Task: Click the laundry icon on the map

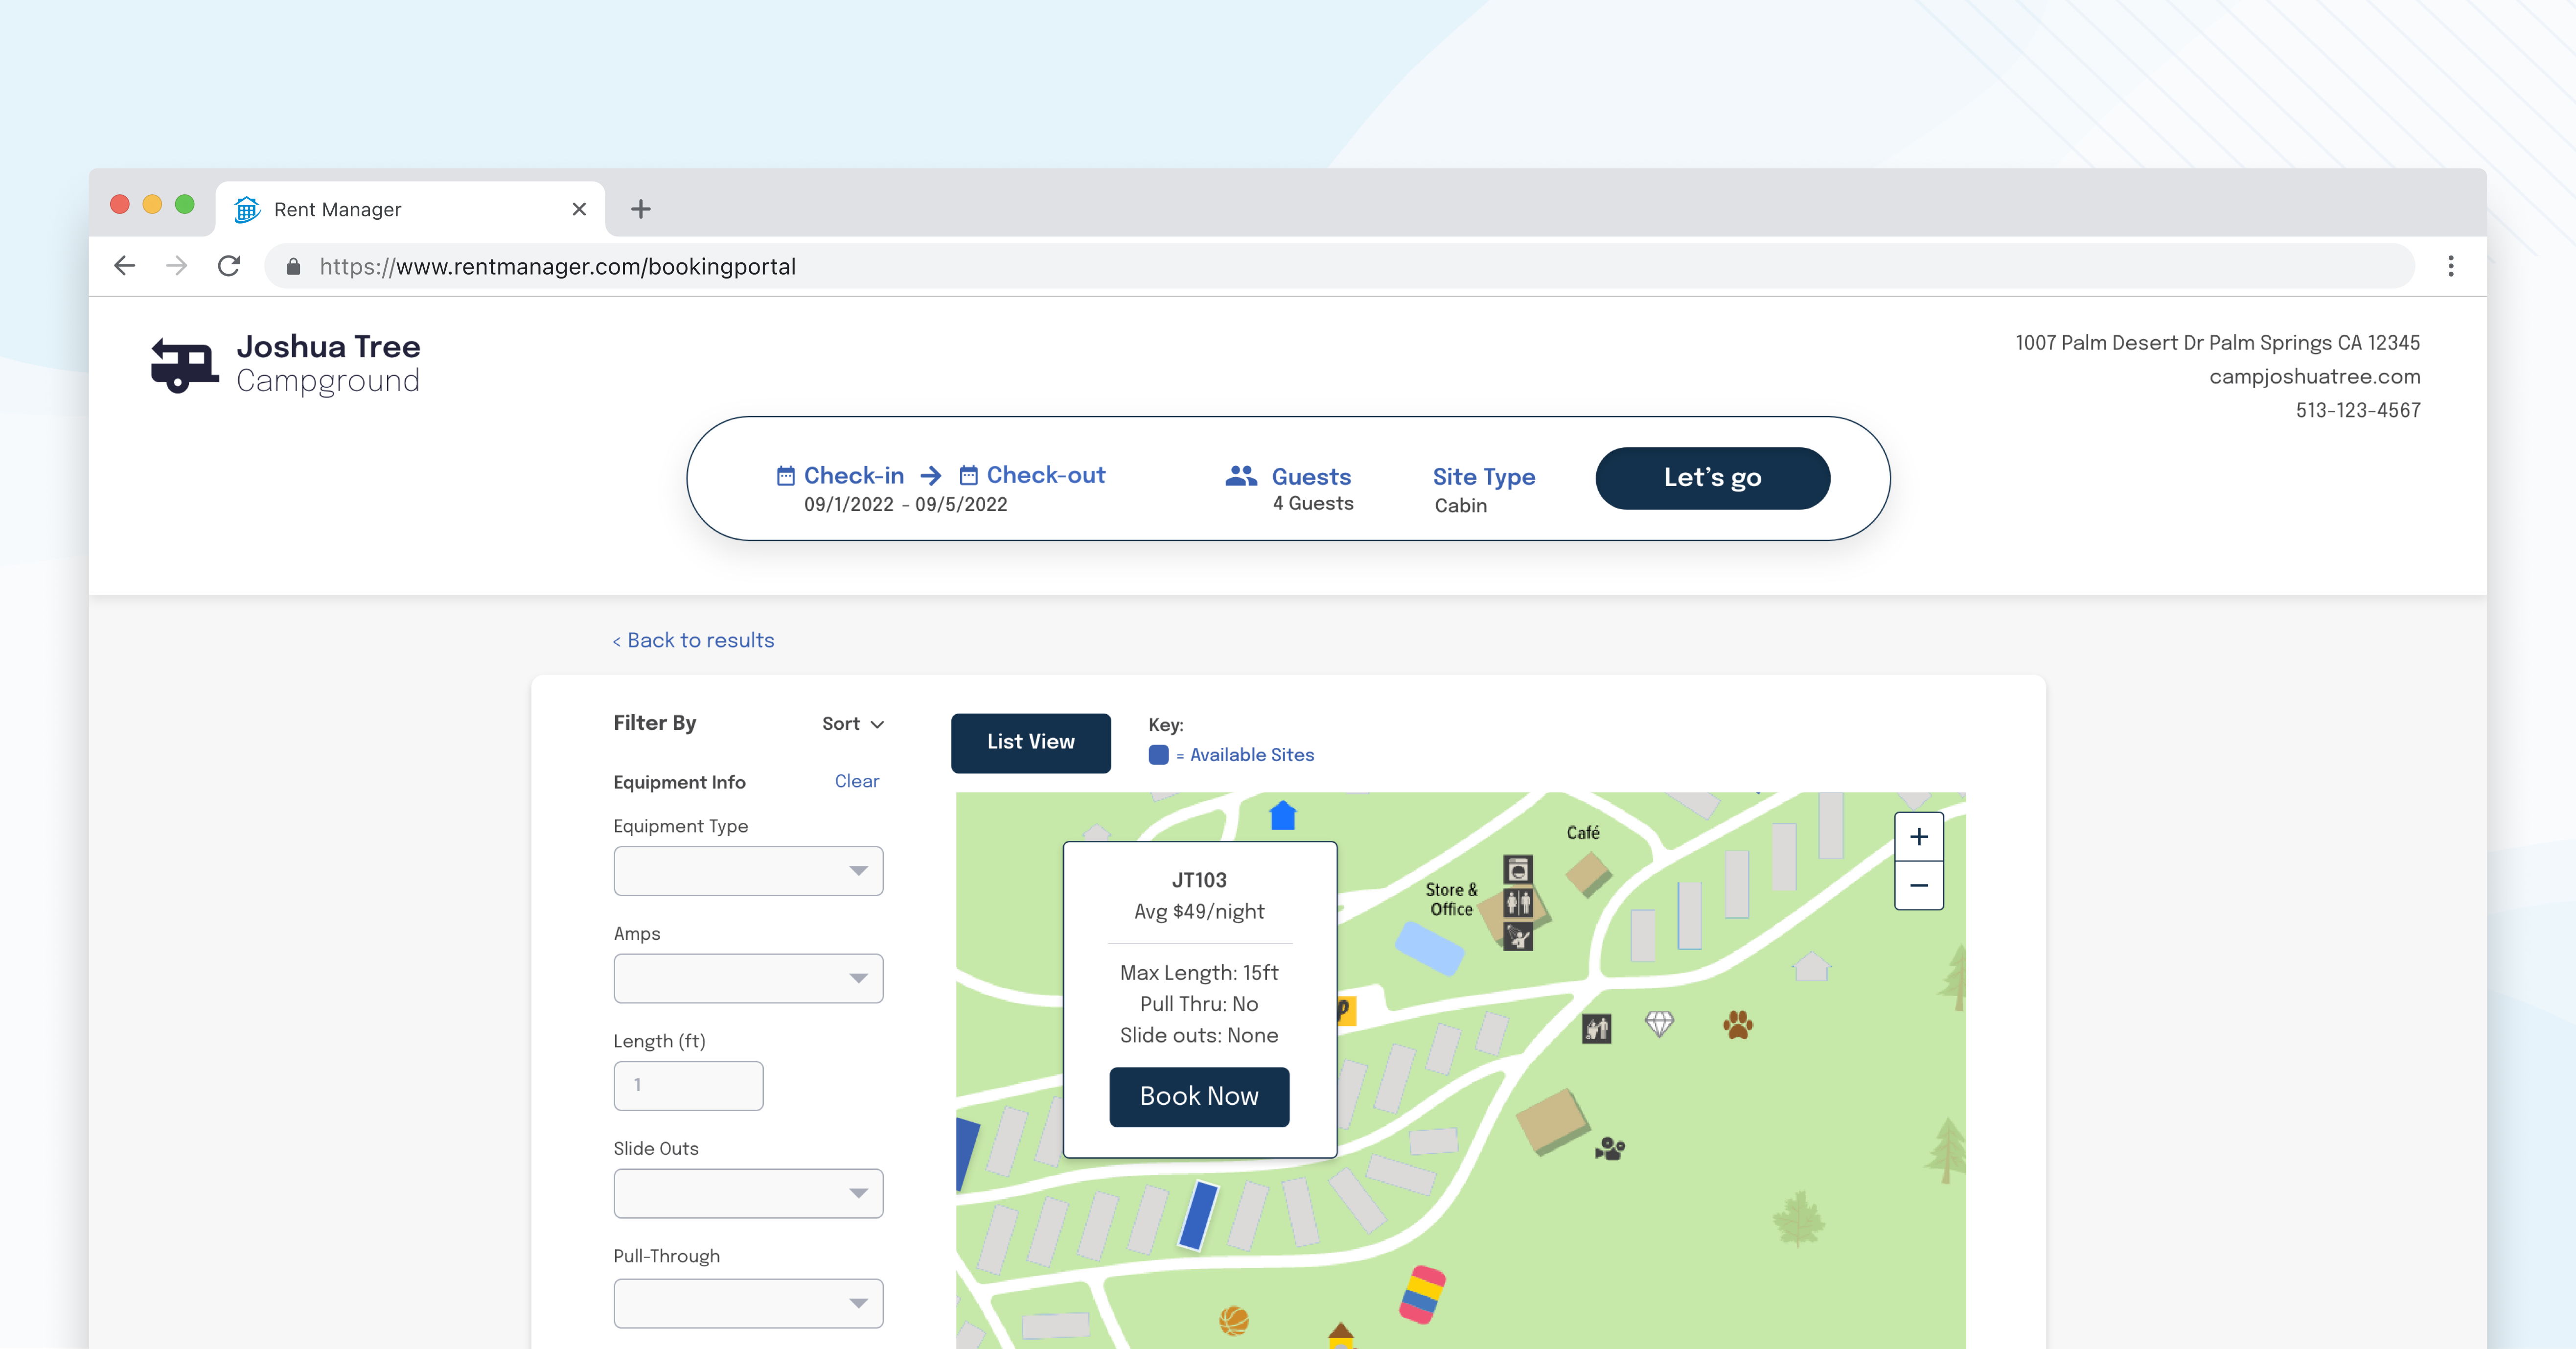Action: point(1517,869)
